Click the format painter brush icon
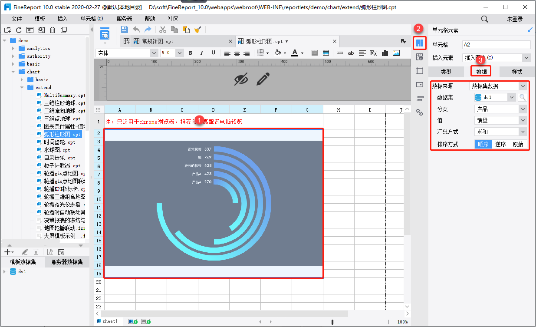 pos(198,30)
